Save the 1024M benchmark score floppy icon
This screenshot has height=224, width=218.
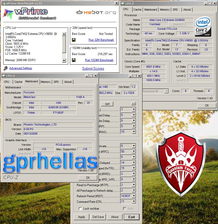[74, 60]
